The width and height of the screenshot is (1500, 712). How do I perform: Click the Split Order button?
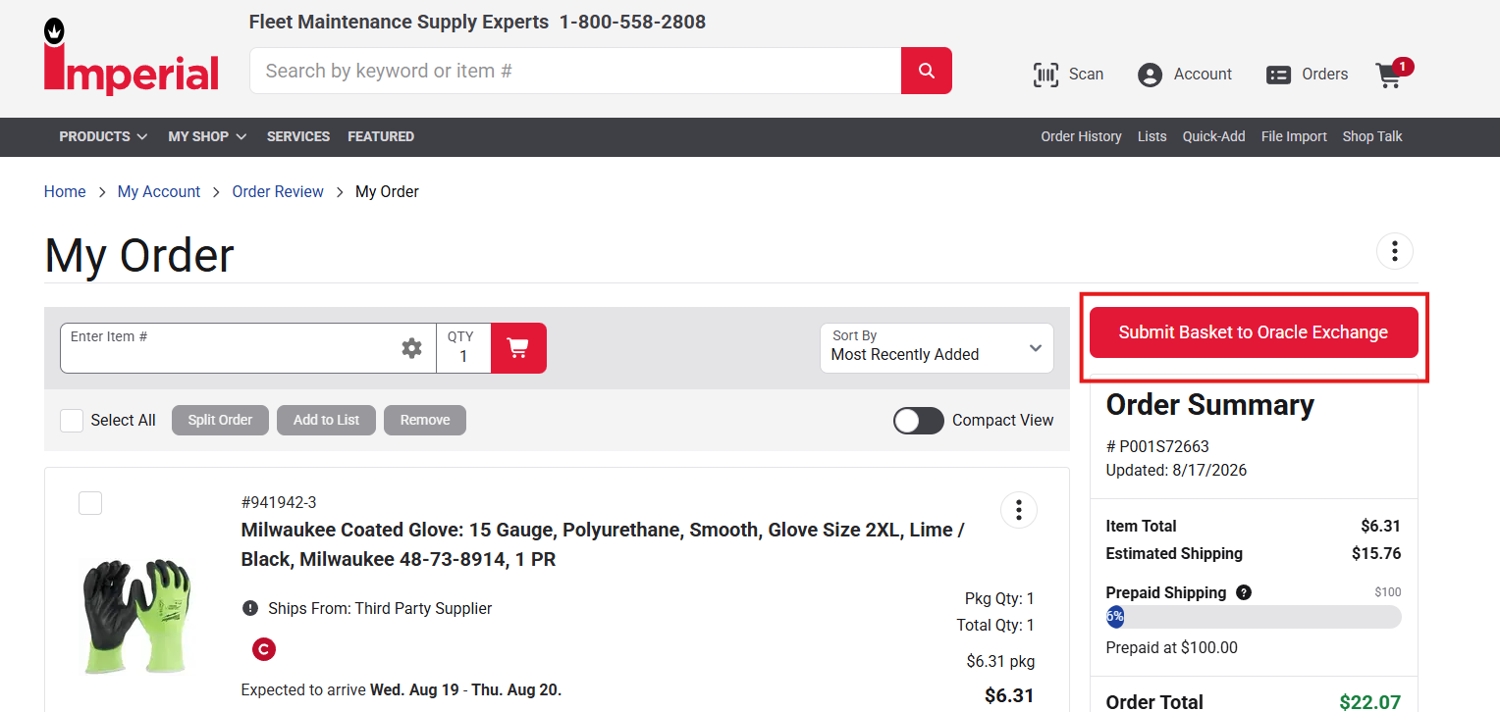(220, 420)
